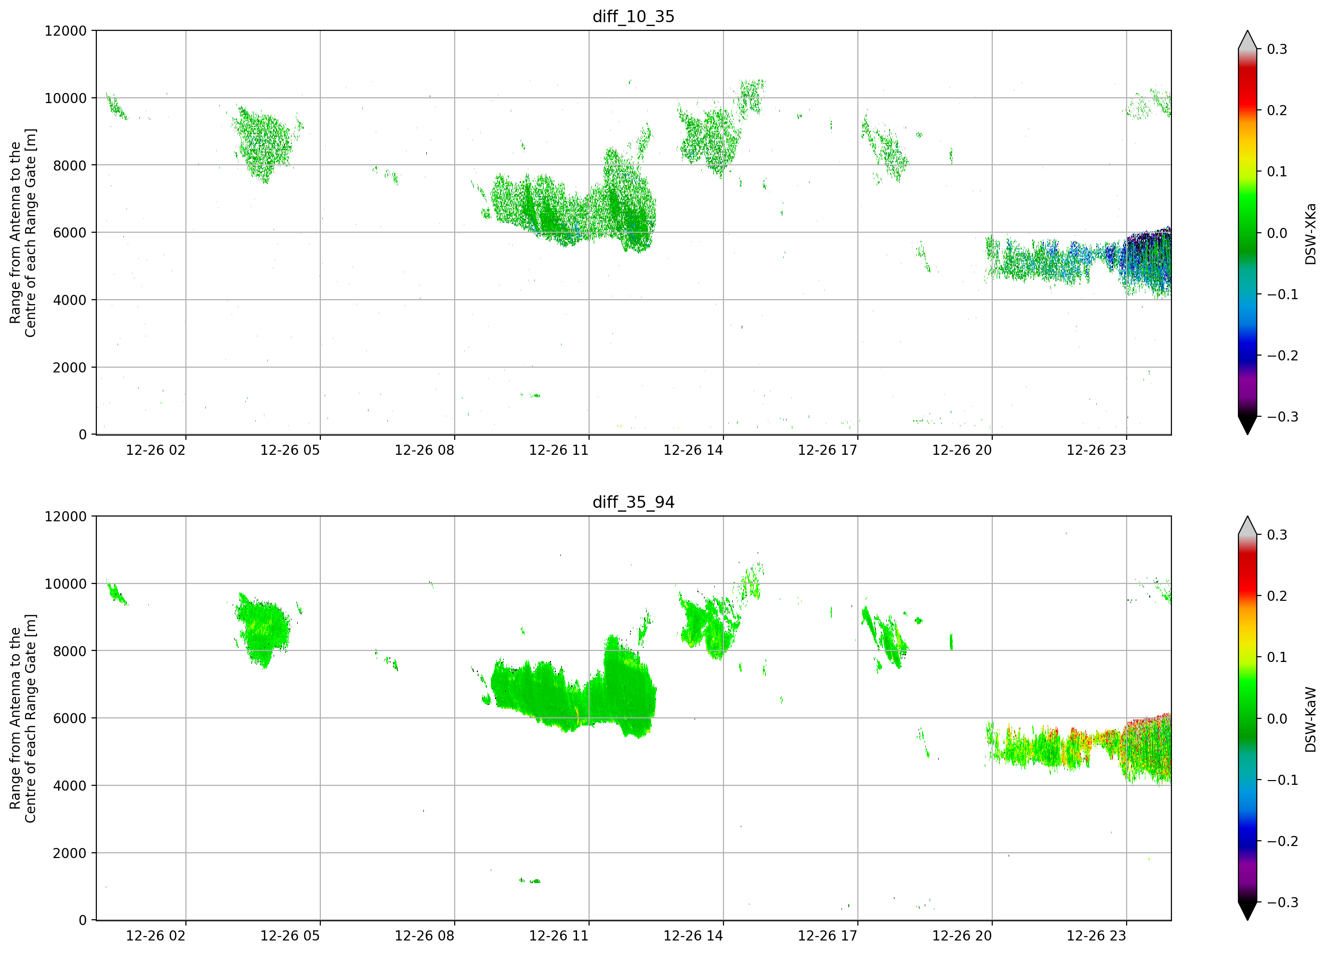Click the diff_10_35 plot title
1327x953 pixels.
[633, 16]
